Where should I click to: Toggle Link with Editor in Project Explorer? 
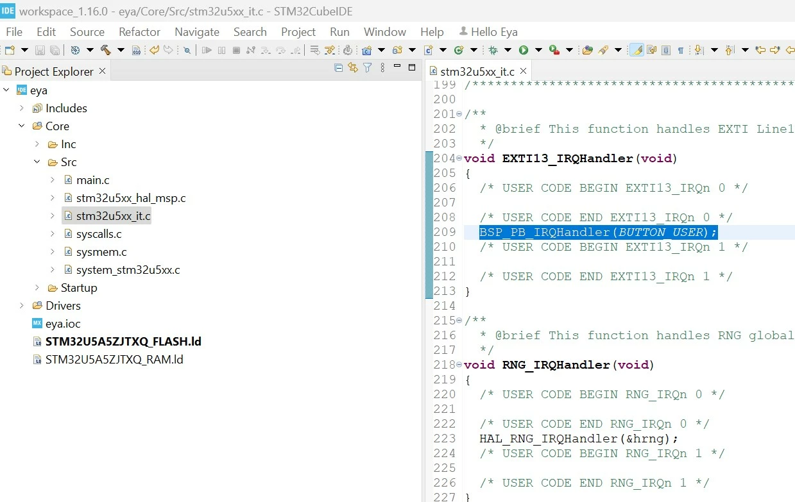coord(353,67)
